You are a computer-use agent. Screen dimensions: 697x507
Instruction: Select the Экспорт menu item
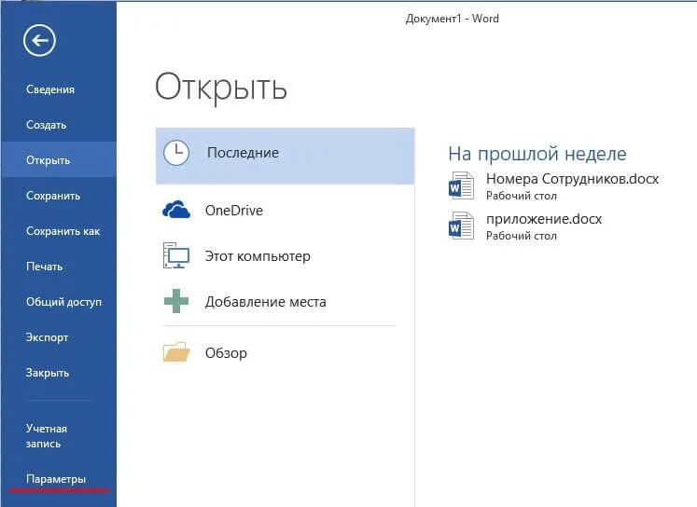point(47,338)
